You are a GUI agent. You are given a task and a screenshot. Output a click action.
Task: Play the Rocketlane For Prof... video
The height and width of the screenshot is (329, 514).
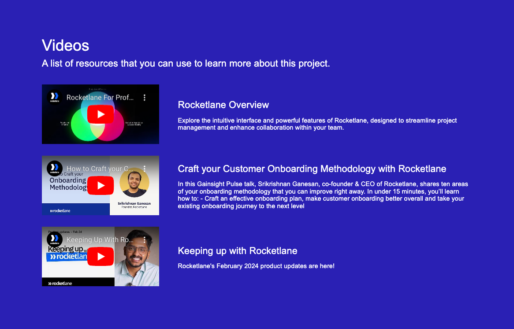point(101,114)
